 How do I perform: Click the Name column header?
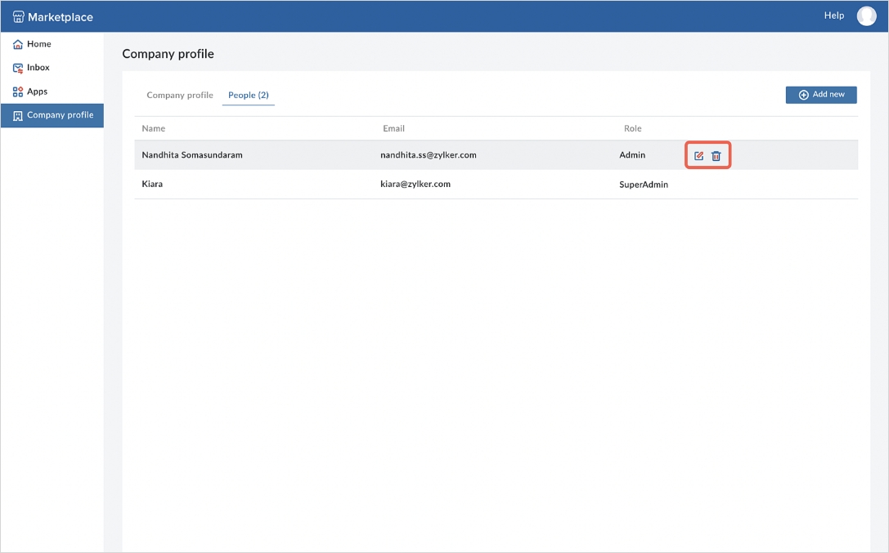(154, 128)
